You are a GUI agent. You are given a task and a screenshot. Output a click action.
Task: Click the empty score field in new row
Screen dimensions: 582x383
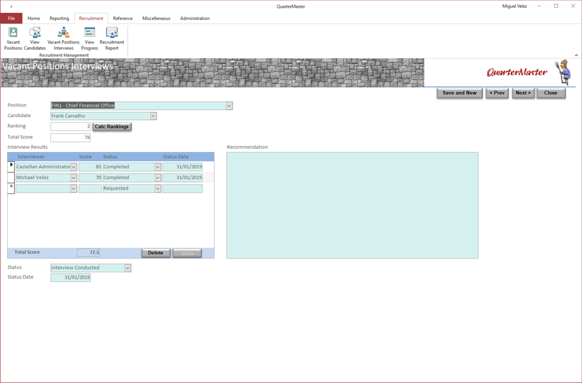point(90,189)
